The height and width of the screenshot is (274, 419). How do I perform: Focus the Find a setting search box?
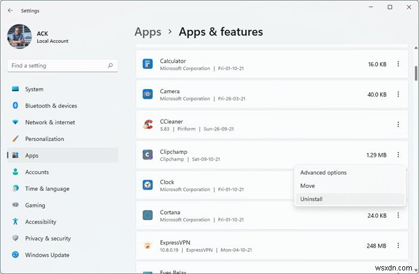tap(62, 66)
